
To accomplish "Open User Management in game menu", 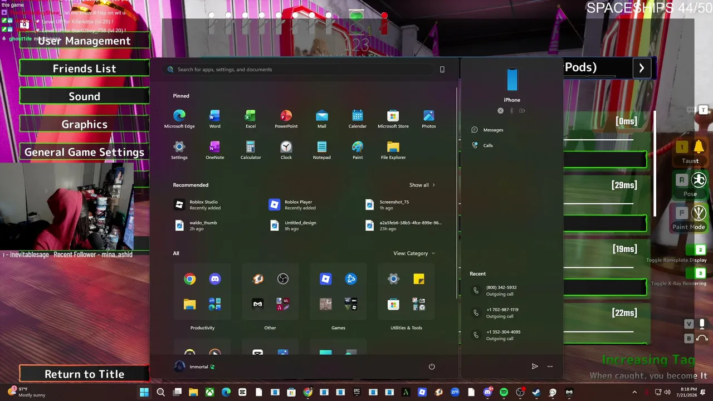I will 84,41.
